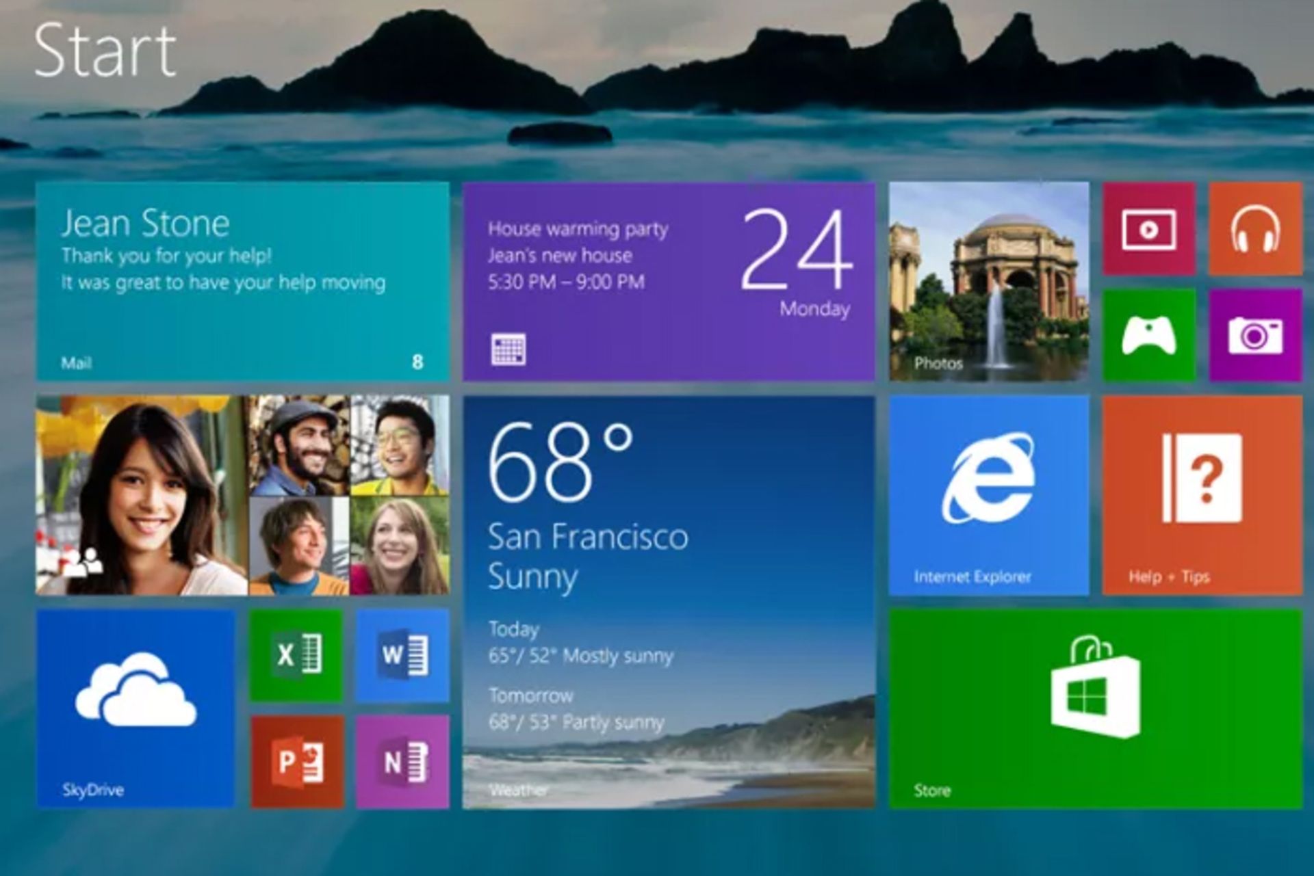Open the large woman's contact photo

pyautogui.click(x=142, y=495)
